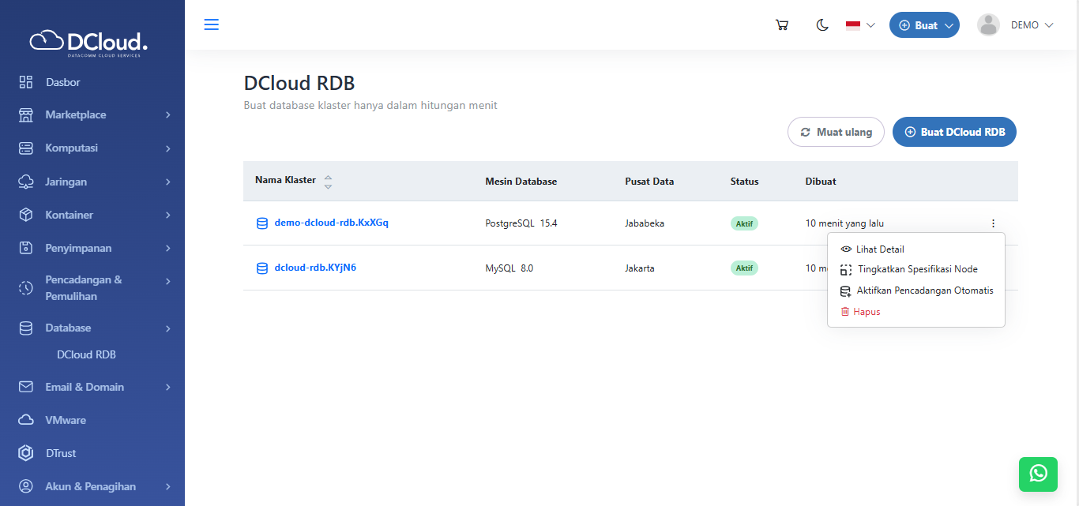1079x506 pixels.
Task: Open DEMO user account dropdown
Action: click(x=1016, y=25)
